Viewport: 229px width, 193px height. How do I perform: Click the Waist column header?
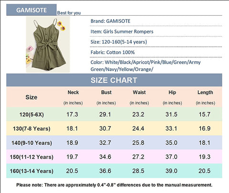(139, 92)
